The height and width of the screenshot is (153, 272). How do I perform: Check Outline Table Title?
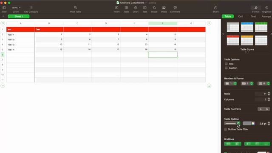coord(226,129)
